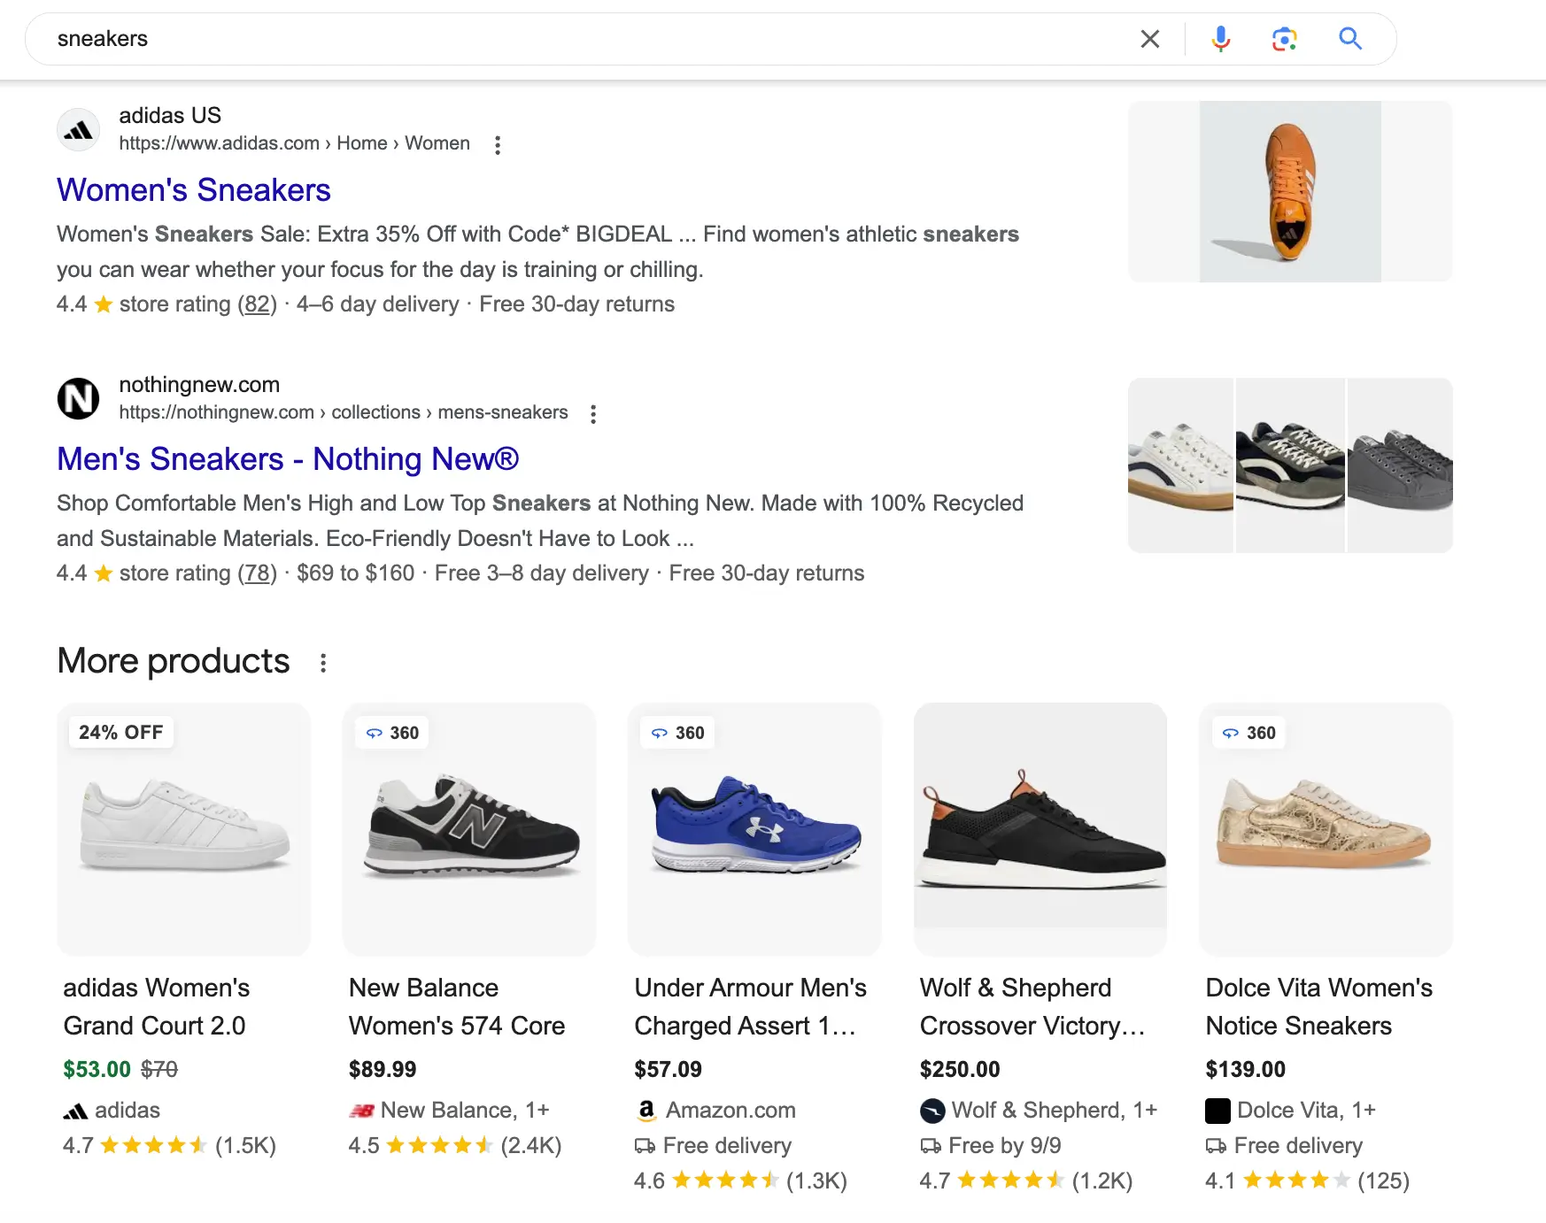Click the nothingnew.com favicon logo
The width and height of the screenshot is (1546, 1223).
[79, 399]
